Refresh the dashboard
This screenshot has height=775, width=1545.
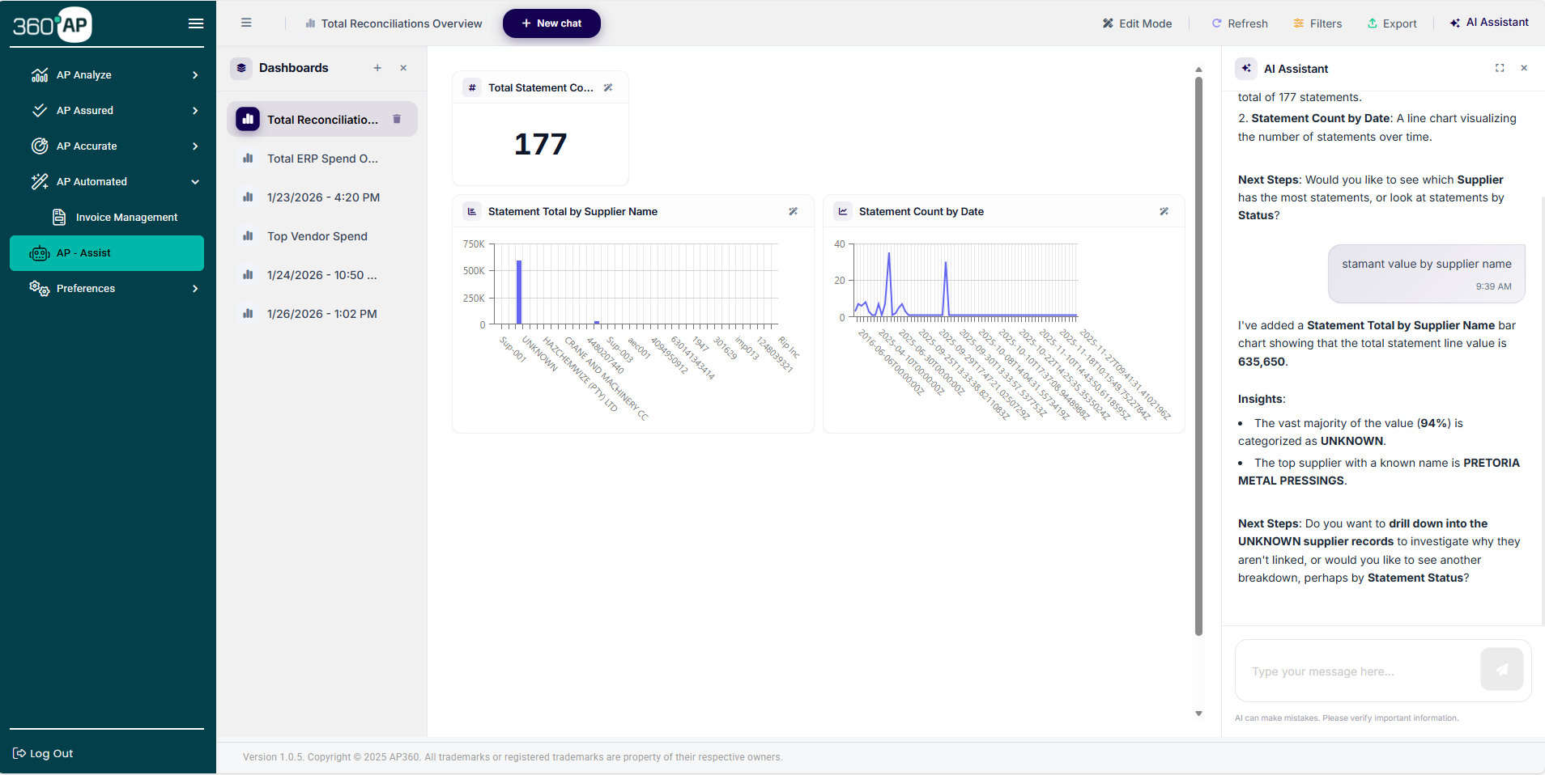(x=1240, y=23)
